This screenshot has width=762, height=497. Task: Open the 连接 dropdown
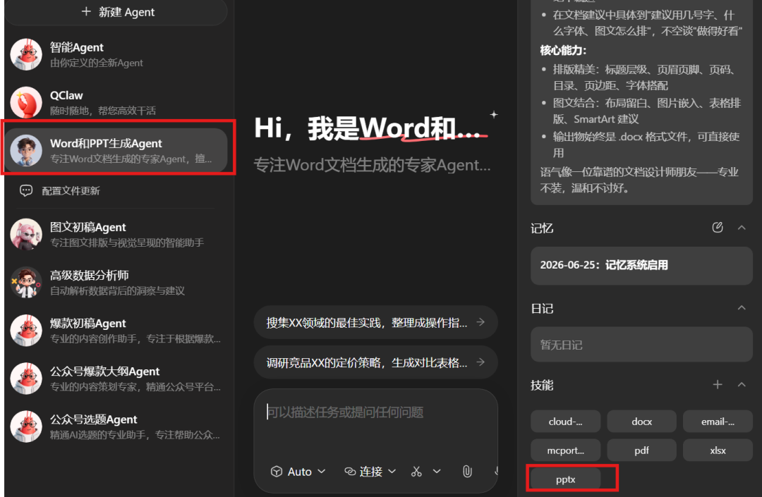tap(370, 472)
